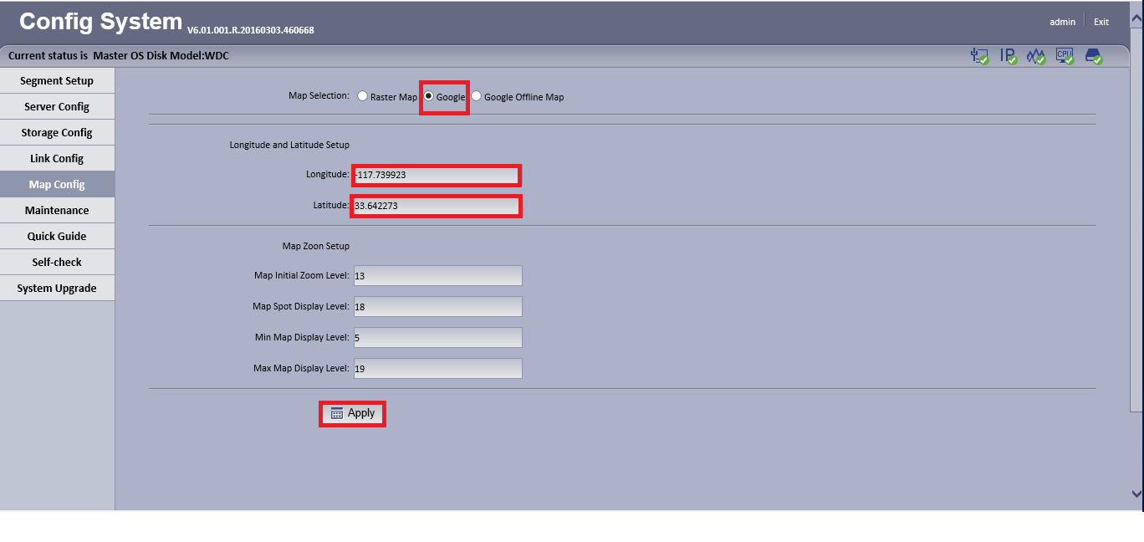Viewport: 1144px width, 542px height.
Task: Open the Maintenance section
Action: point(57,211)
